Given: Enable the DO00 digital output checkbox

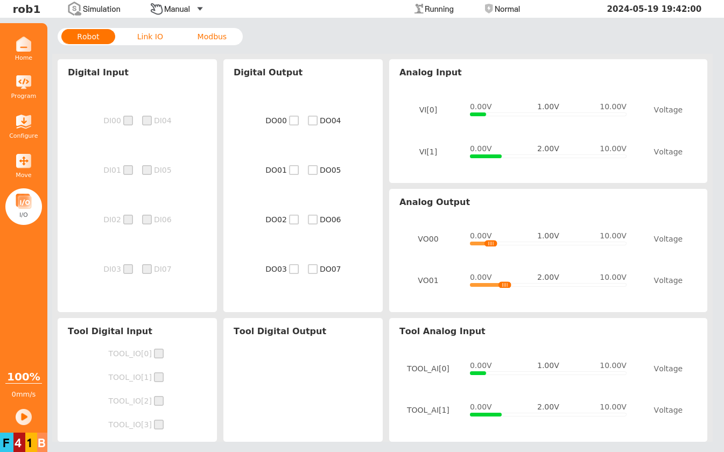Looking at the screenshot, I should point(294,121).
